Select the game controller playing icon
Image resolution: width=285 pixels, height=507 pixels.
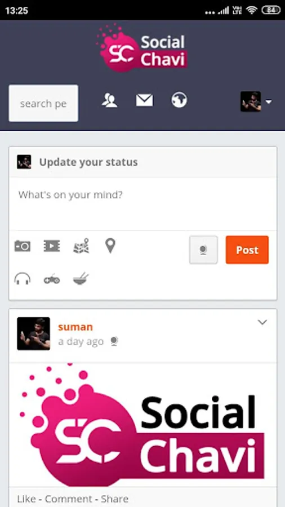[52, 279]
